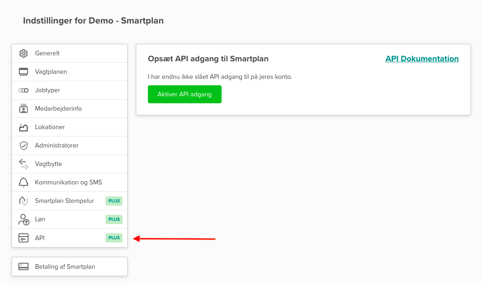The height and width of the screenshot is (284, 481).
Task: Open the API Dokumentation link
Action: click(x=422, y=59)
